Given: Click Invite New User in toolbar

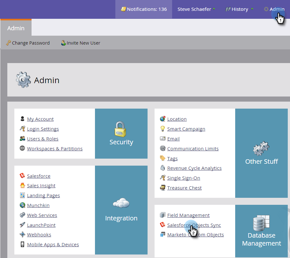Looking at the screenshot, I should coord(81,43).
